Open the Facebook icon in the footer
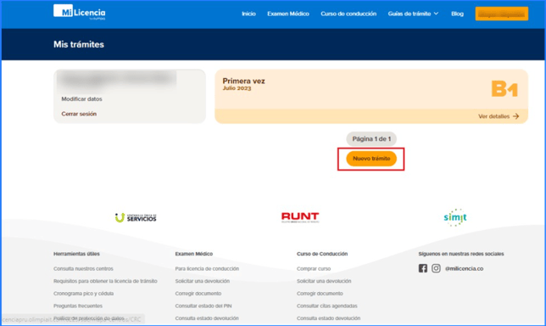 pyautogui.click(x=423, y=268)
